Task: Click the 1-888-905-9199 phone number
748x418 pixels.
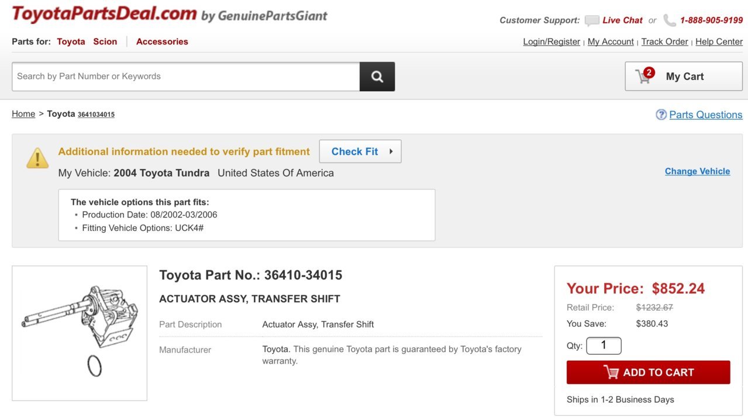Action: (711, 20)
